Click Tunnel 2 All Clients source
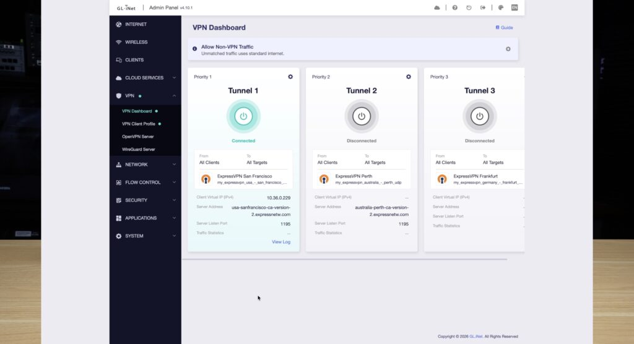The width and height of the screenshot is (634, 344). pos(327,163)
